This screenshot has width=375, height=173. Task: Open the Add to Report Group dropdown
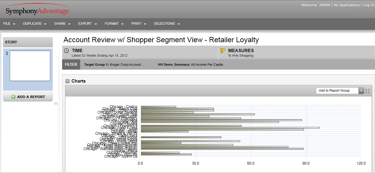click(x=361, y=91)
